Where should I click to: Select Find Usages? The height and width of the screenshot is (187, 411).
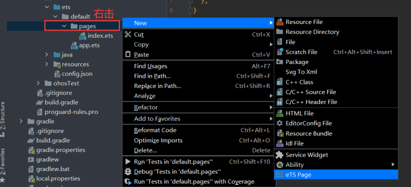(x=198, y=66)
